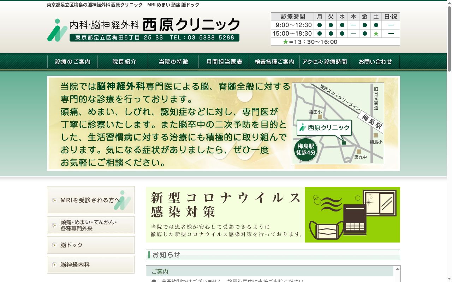Click the news box scroll-up arrow
Screen dimensions: 452x282
tap(398, 269)
